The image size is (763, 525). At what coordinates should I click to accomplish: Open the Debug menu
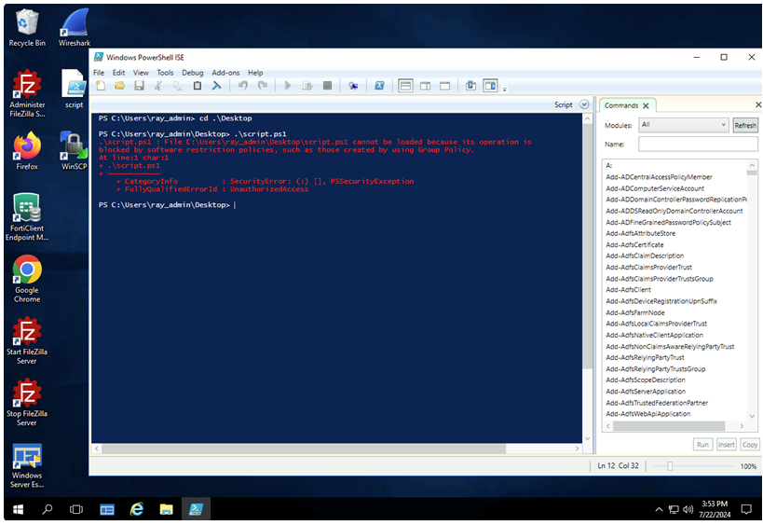click(x=192, y=73)
